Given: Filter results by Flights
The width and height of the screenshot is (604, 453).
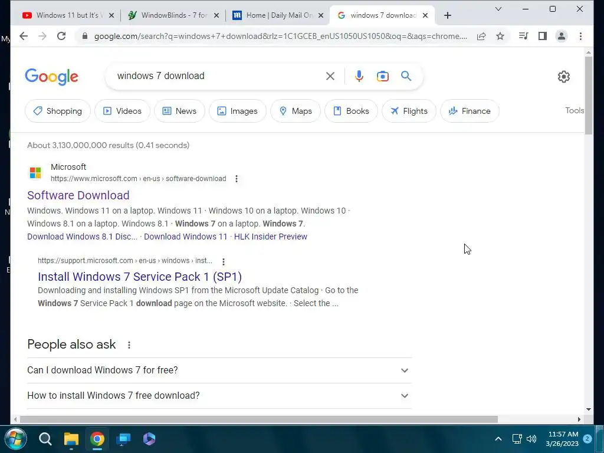Looking at the screenshot, I should click(409, 111).
